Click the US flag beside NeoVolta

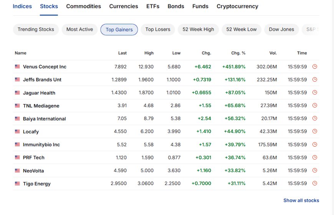pos(17,171)
